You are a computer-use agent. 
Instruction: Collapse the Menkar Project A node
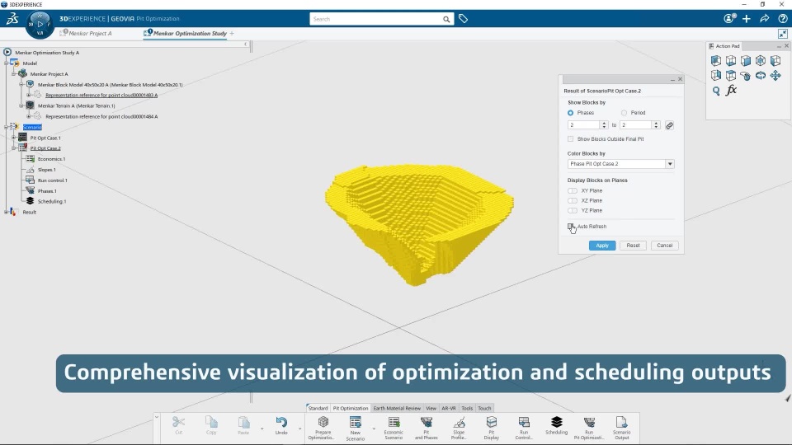click(14, 74)
